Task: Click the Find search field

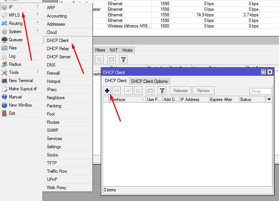Action: tap(261, 91)
